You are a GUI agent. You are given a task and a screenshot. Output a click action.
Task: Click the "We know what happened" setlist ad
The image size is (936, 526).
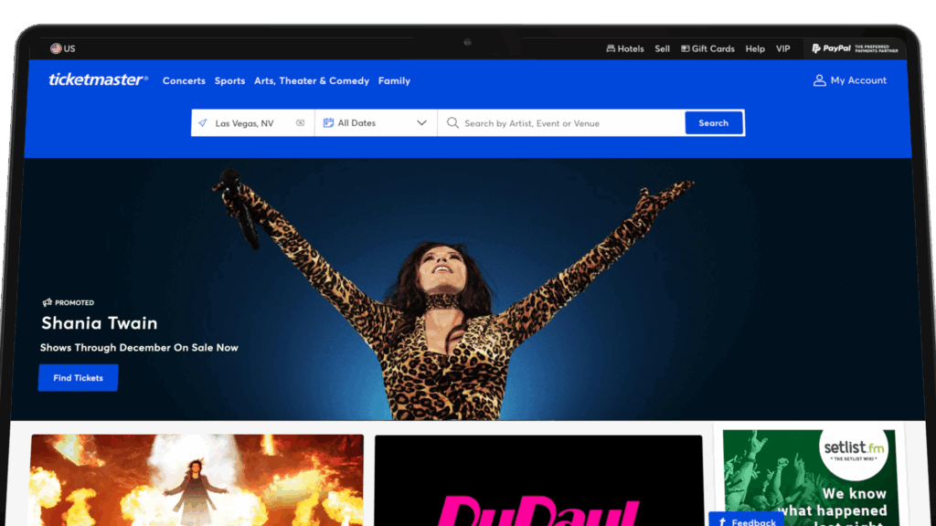point(809,477)
